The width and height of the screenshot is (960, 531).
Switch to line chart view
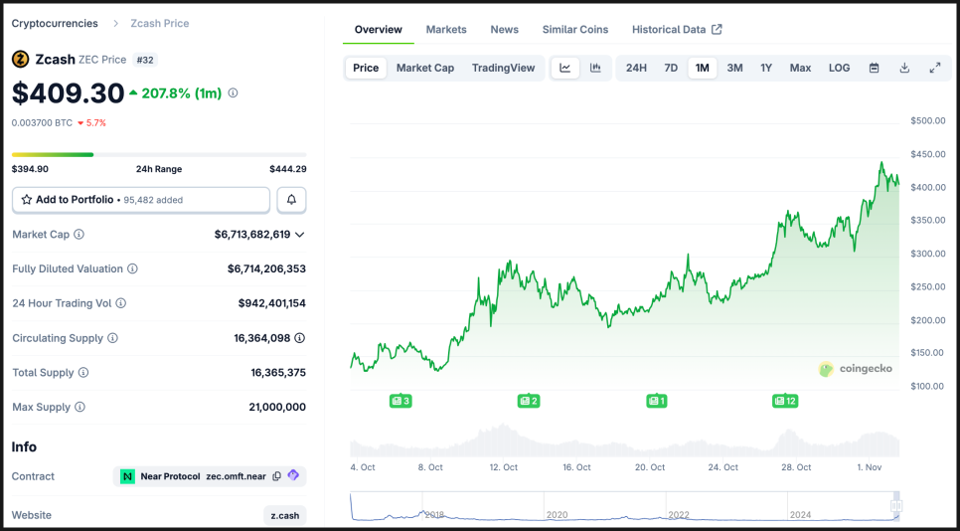coord(565,68)
